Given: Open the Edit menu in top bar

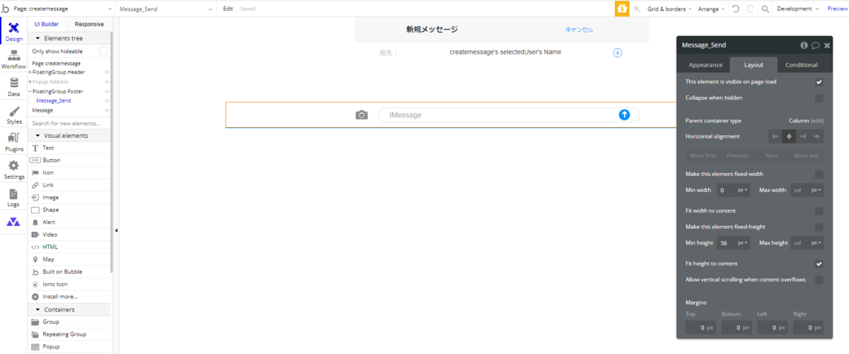Looking at the screenshot, I should 228,9.
